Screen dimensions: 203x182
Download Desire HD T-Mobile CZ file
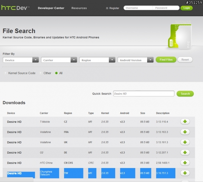pos(185,122)
